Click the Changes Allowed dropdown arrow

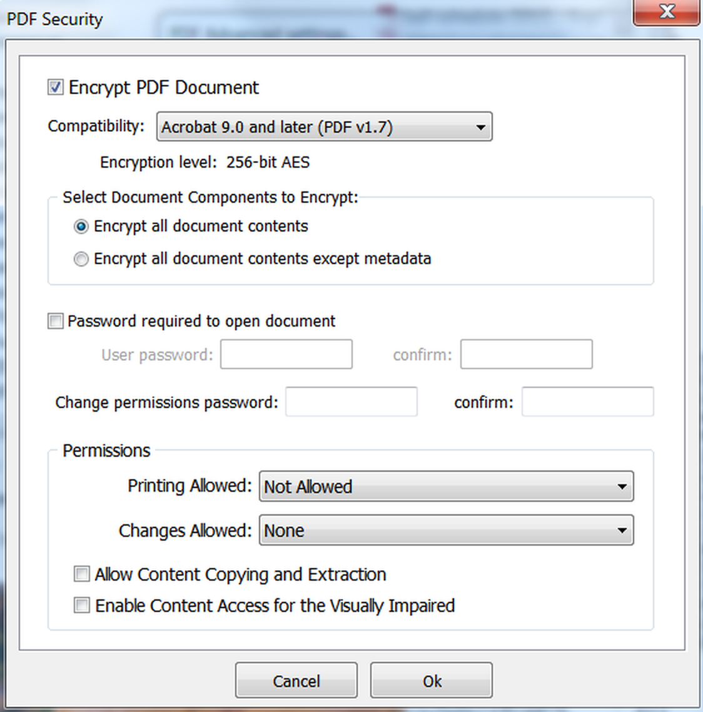(x=622, y=531)
